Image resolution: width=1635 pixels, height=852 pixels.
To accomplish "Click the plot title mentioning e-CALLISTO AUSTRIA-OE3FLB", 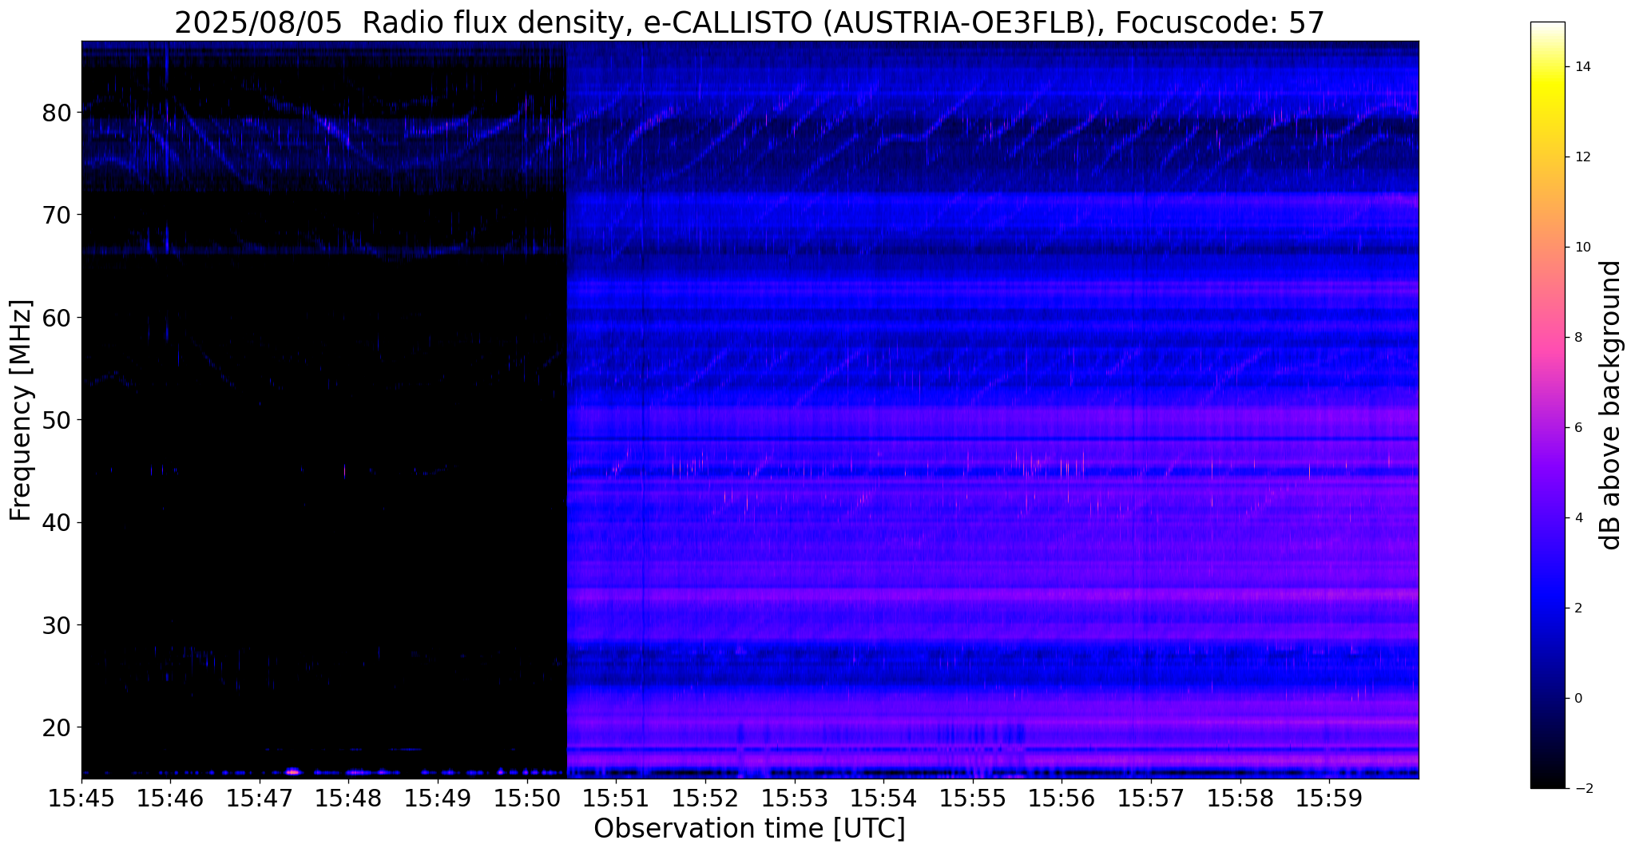I will (749, 22).
